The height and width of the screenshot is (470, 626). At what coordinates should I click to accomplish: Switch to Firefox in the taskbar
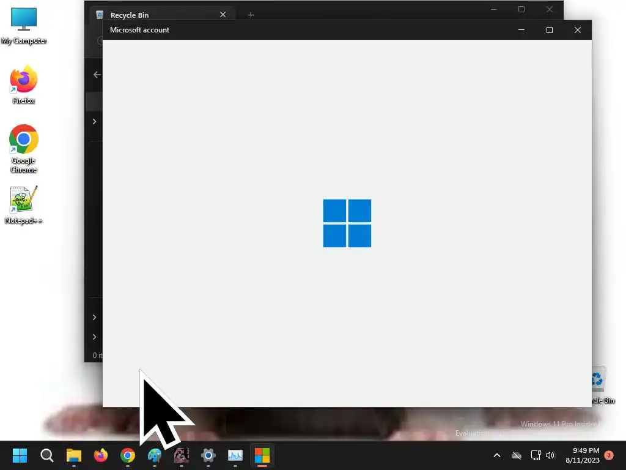point(101,455)
